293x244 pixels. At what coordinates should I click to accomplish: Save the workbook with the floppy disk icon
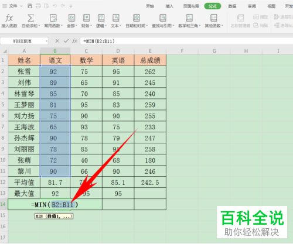coord(30,6)
